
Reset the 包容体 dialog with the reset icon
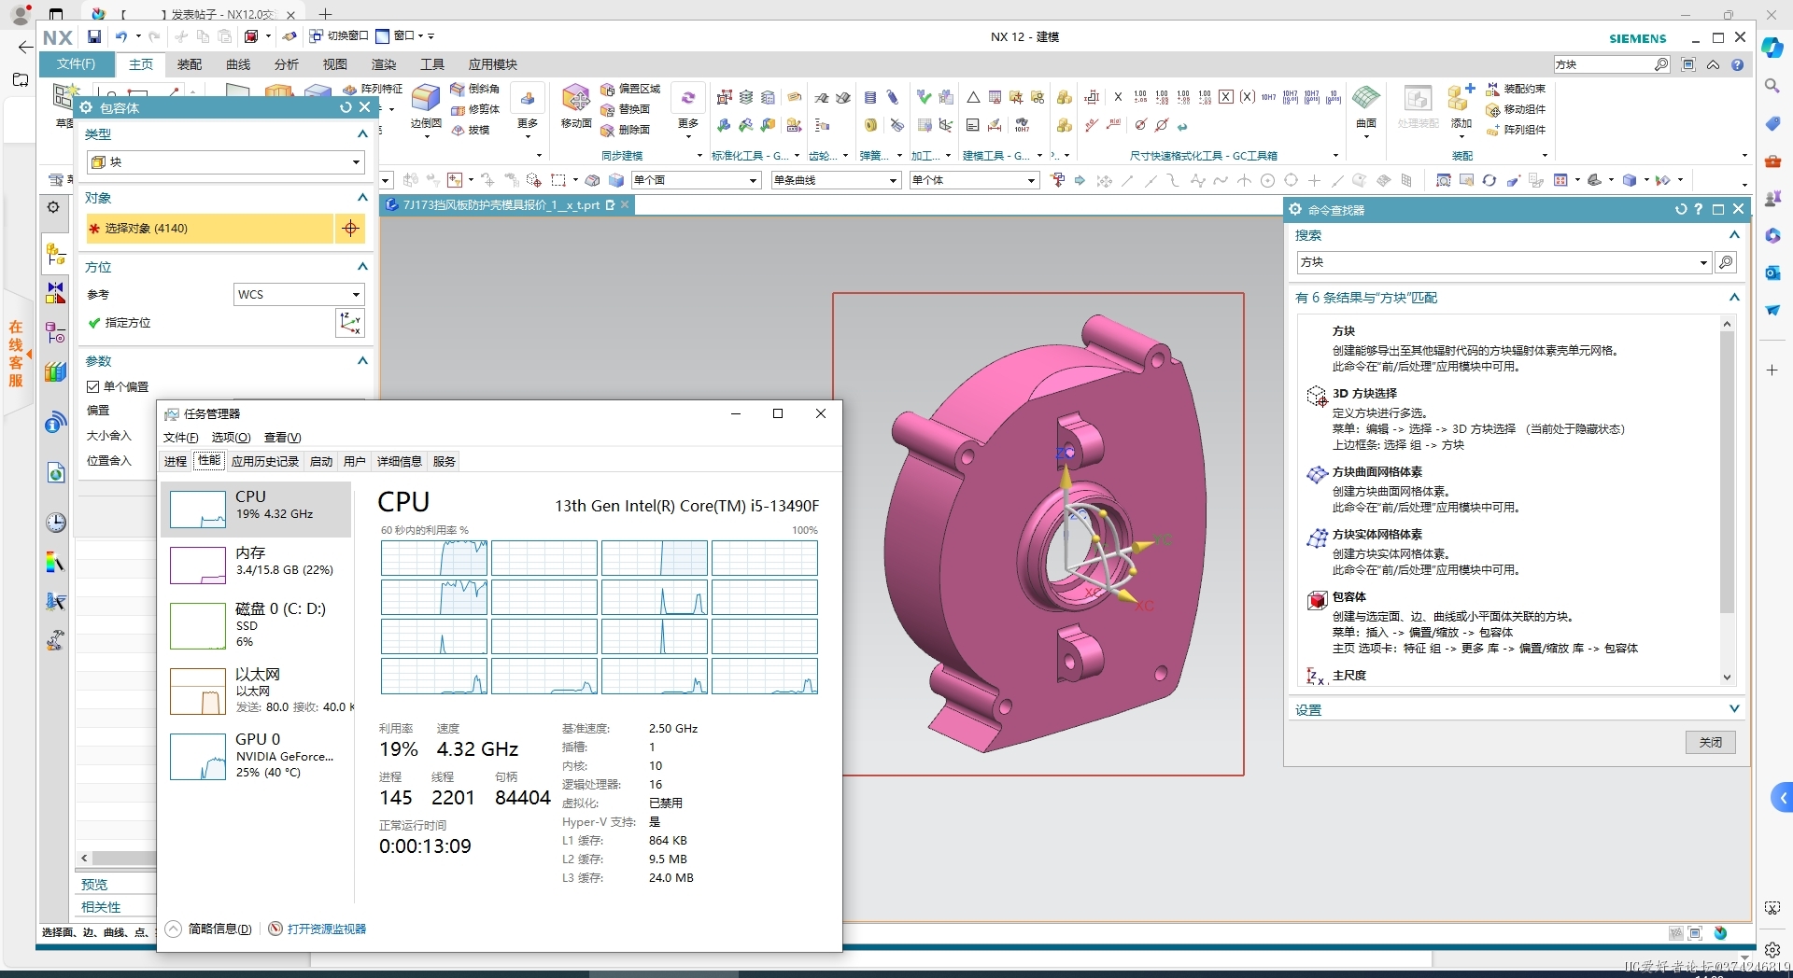coord(346,107)
